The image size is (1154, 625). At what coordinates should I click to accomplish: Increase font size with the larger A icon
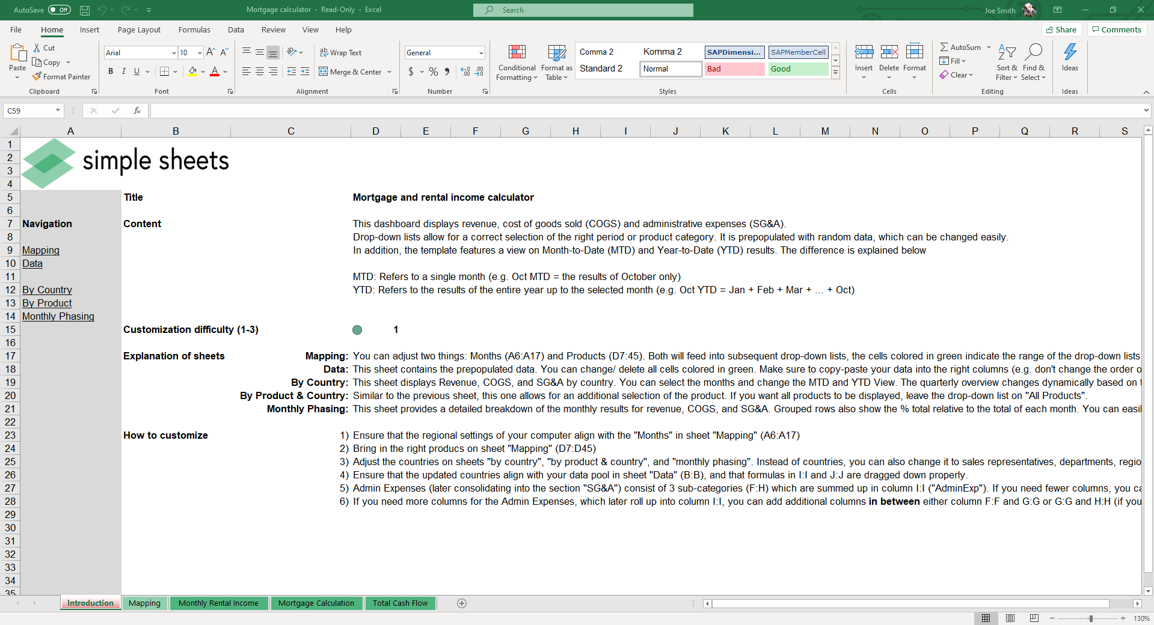[210, 53]
